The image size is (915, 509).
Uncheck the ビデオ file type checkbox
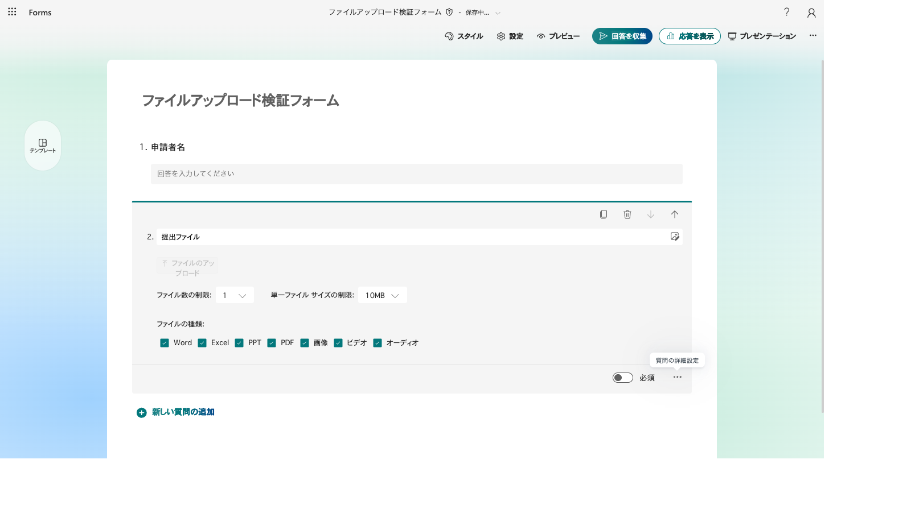[x=338, y=343]
